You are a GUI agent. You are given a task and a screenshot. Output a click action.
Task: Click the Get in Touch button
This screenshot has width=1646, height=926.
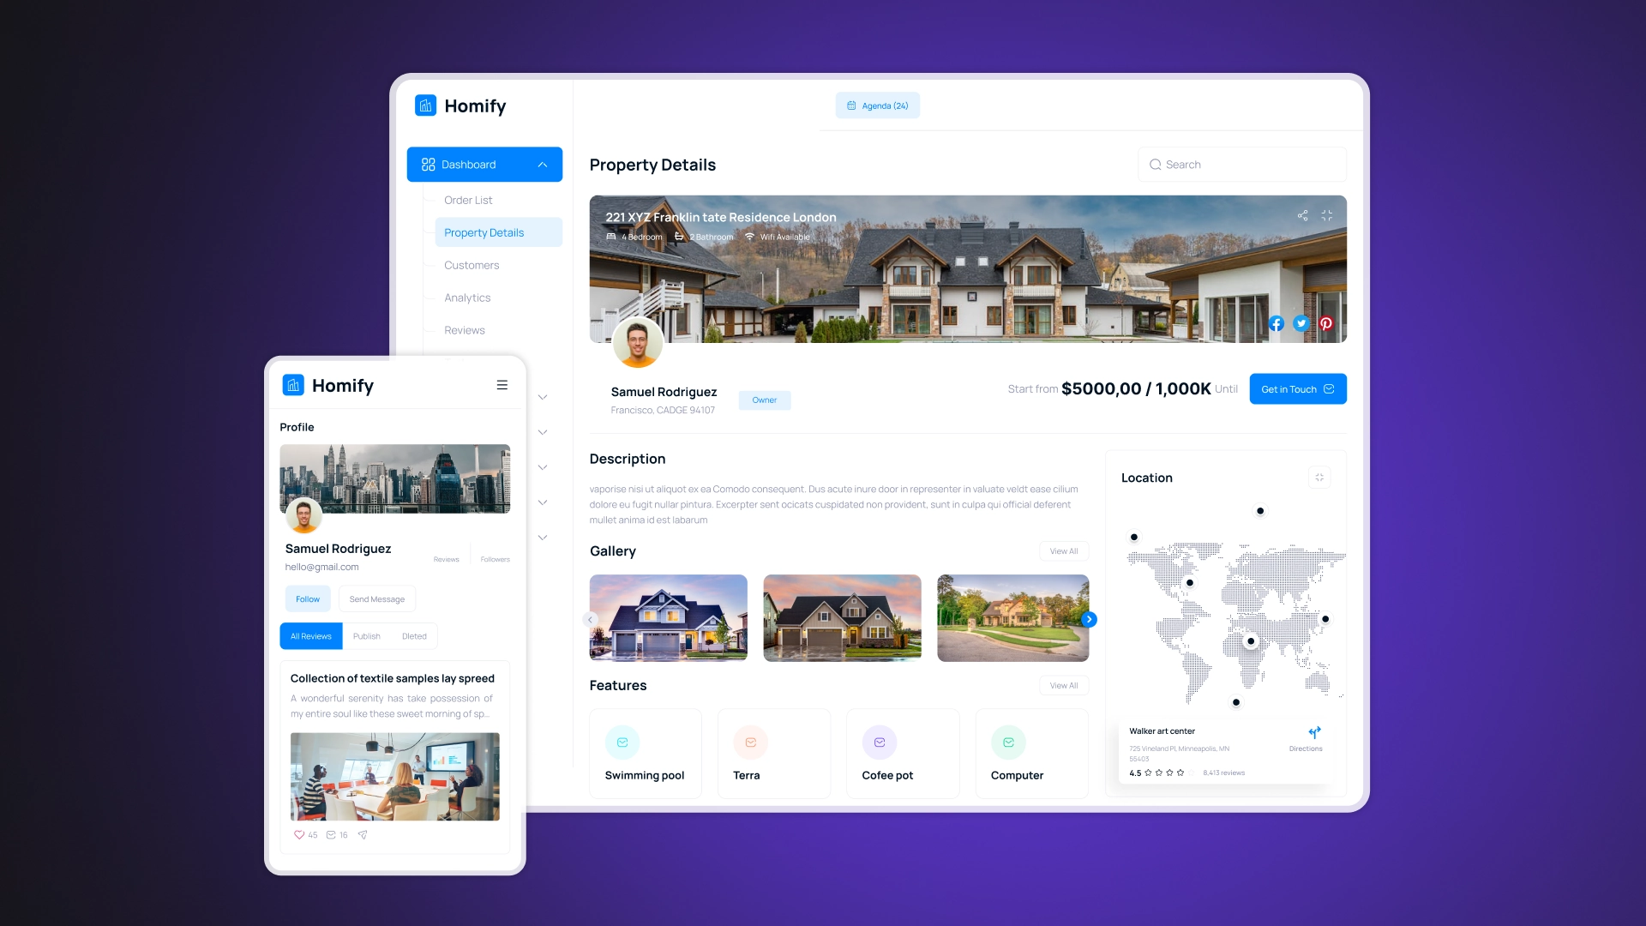[1298, 389]
